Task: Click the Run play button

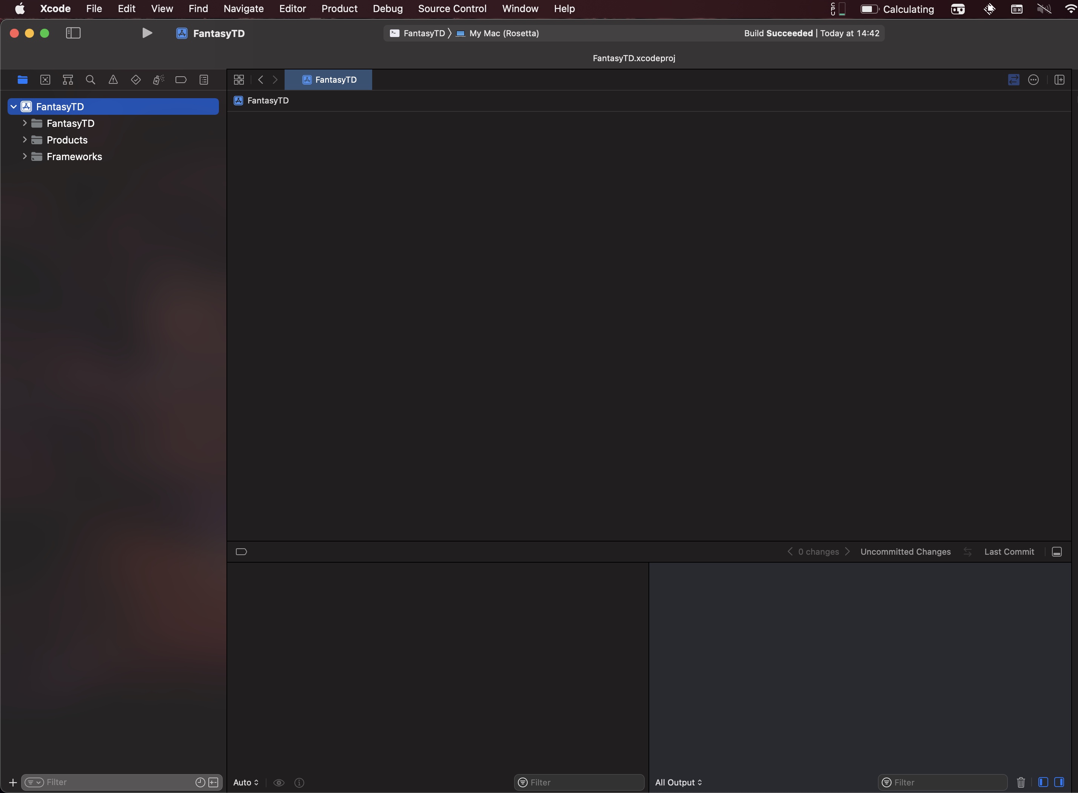Action: (147, 33)
